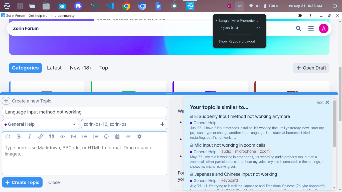Click the zoom tag
The height and width of the screenshot is (192, 342).
pyautogui.click(x=265, y=151)
